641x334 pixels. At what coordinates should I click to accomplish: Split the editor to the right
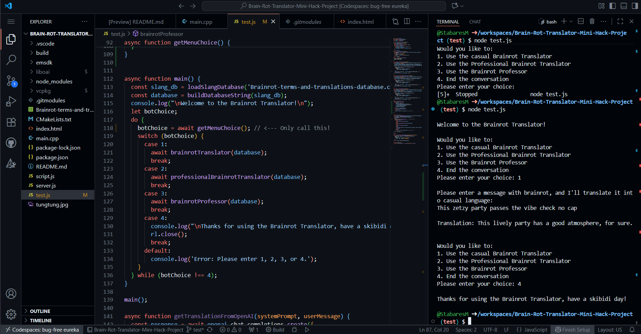[407, 21]
